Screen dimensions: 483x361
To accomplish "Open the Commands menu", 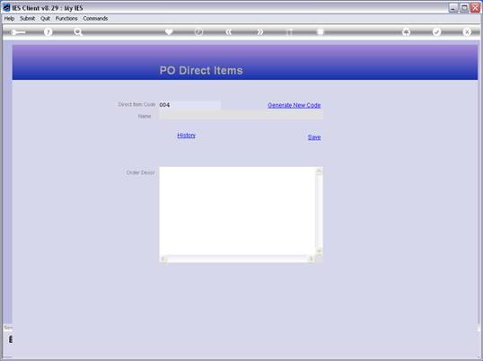I will 95,19.
